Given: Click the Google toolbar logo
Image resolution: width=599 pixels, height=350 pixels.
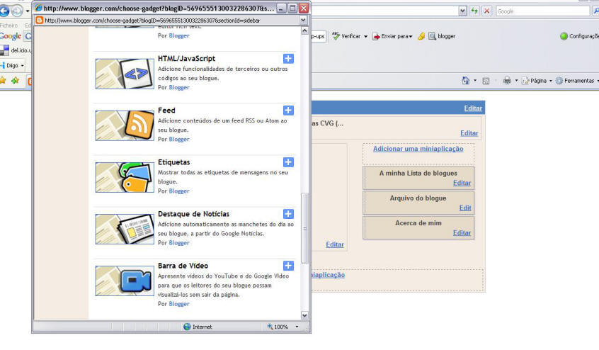Looking at the screenshot, I should pos(11,36).
